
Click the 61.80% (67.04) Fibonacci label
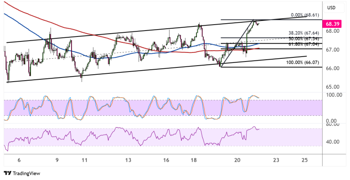[x=304, y=44]
